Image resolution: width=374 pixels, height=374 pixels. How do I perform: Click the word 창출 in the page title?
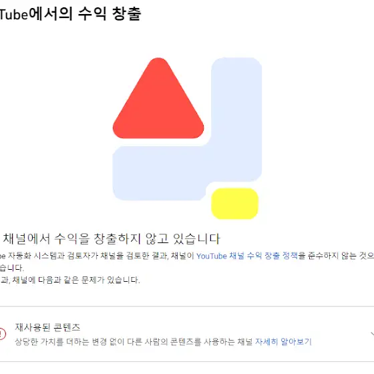tap(127, 13)
